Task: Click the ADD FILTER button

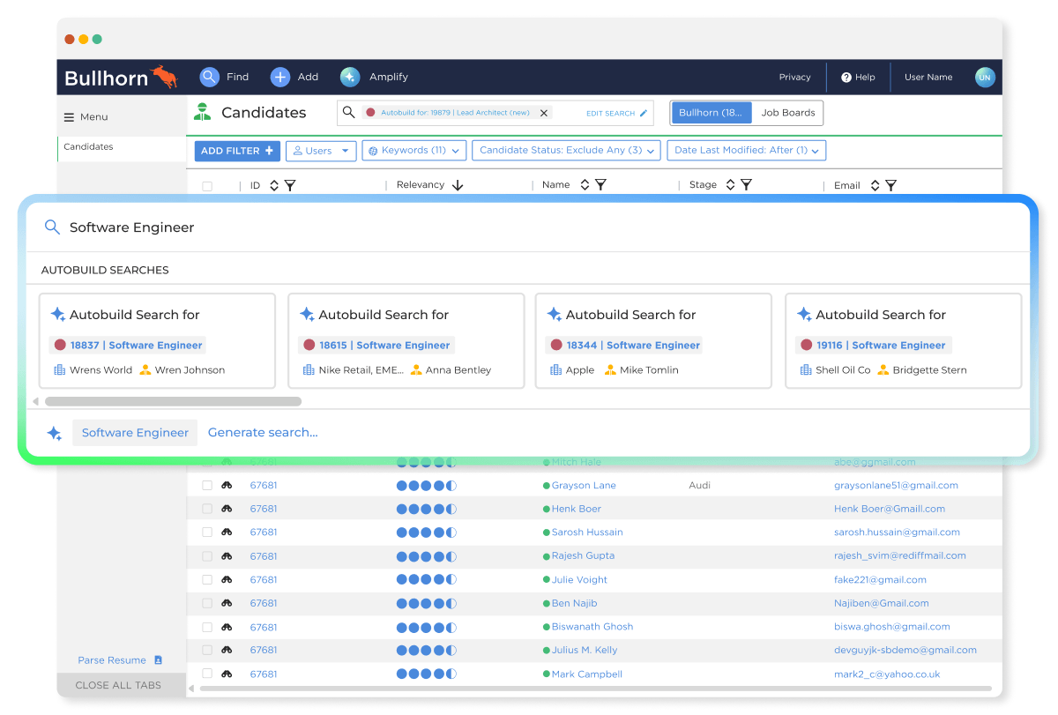Action: coord(237,151)
